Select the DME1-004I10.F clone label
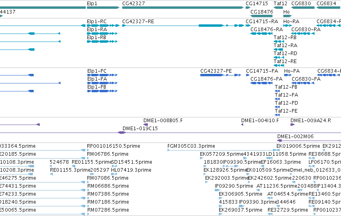Viewport: 341px width, 216px height. (x=260, y=121)
